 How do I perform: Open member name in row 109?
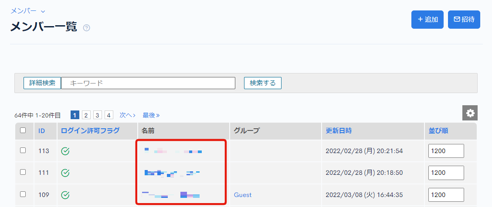pos(171,195)
